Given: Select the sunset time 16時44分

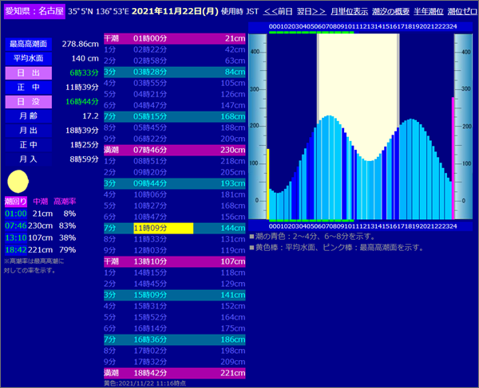Looking at the screenshot, I should (82, 102).
